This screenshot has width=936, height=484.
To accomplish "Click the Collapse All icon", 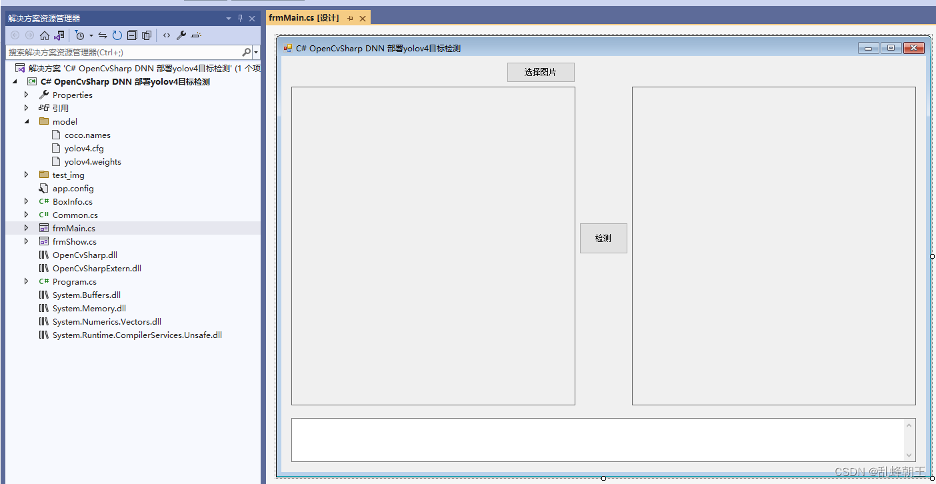I will pos(132,35).
